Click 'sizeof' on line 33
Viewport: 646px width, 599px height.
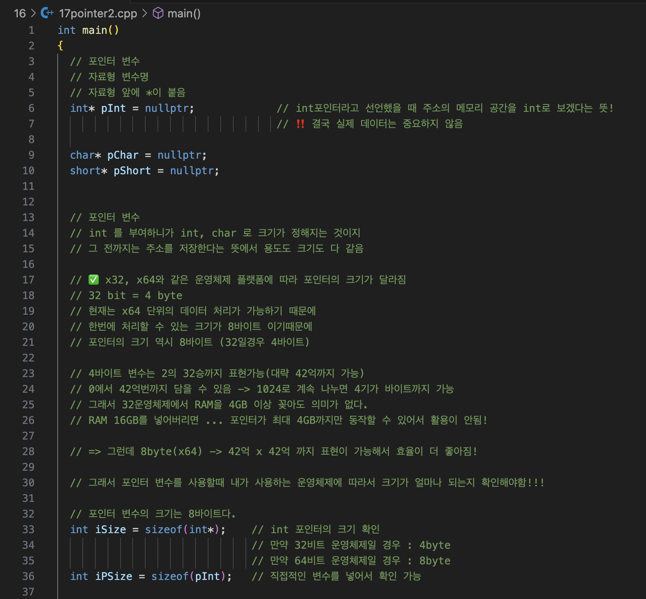[x=164, y=529]
